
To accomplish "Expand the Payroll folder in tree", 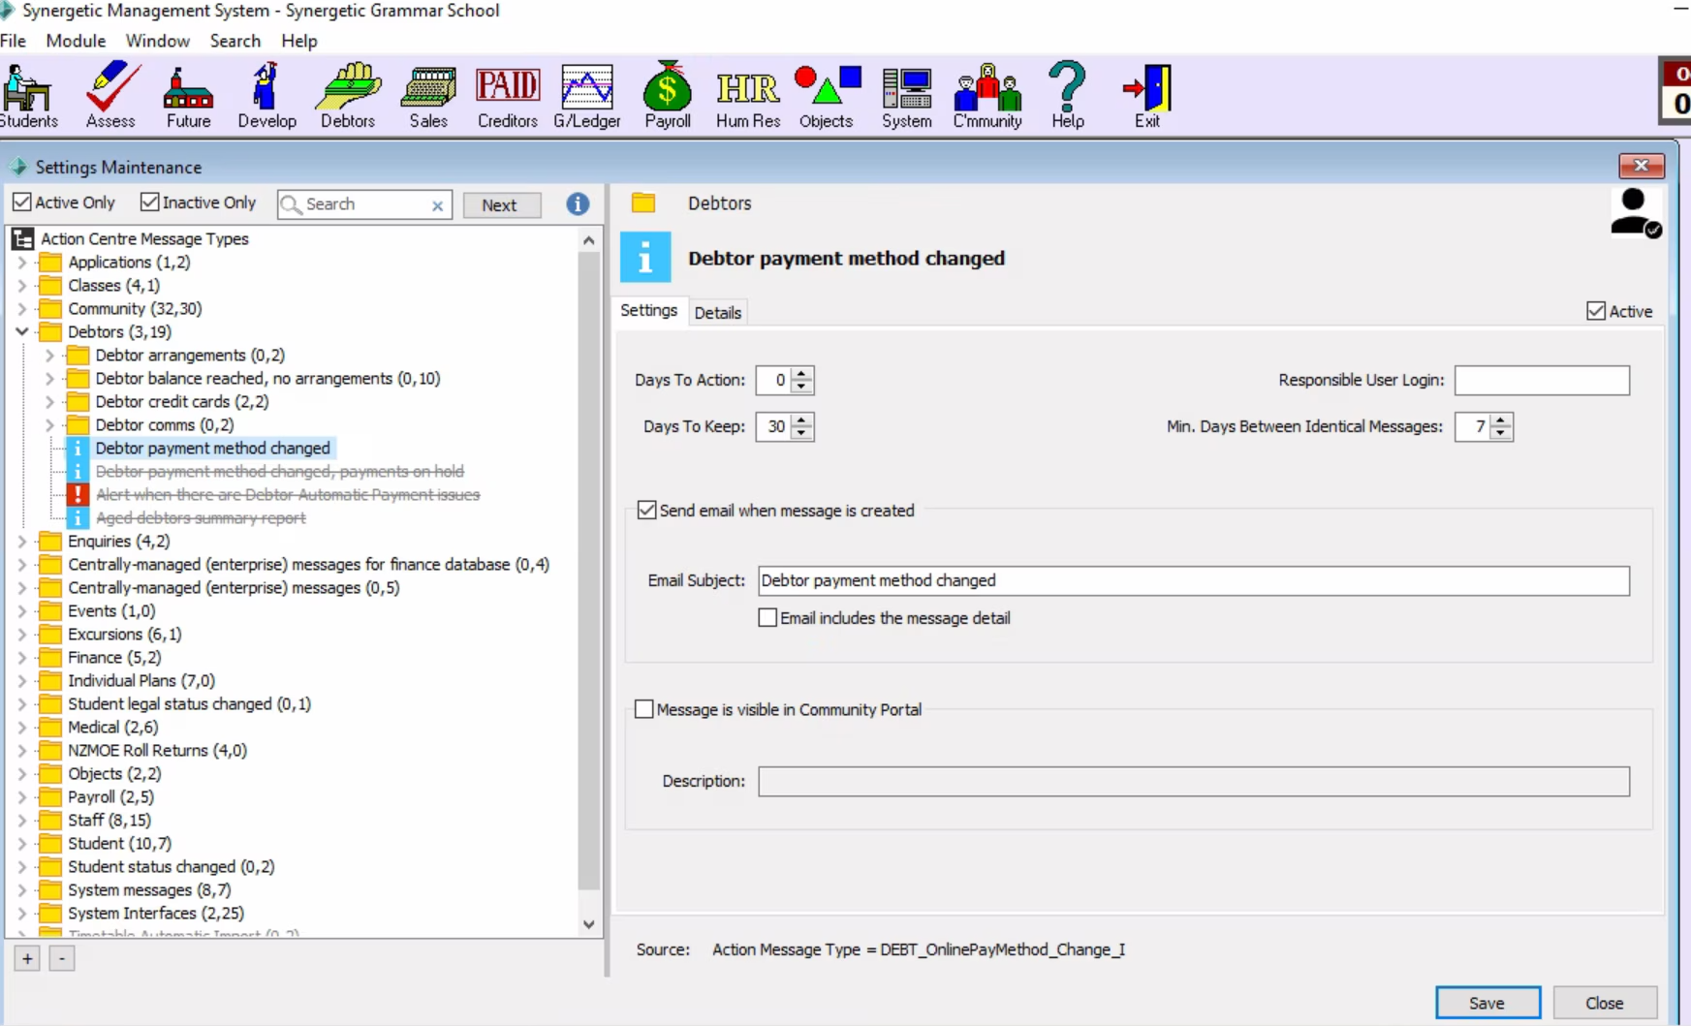I will pyautogui.click(x=22, y=796).
